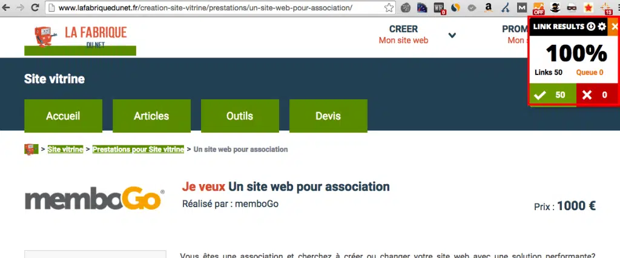Close the Link Results panel

[614, 27]
